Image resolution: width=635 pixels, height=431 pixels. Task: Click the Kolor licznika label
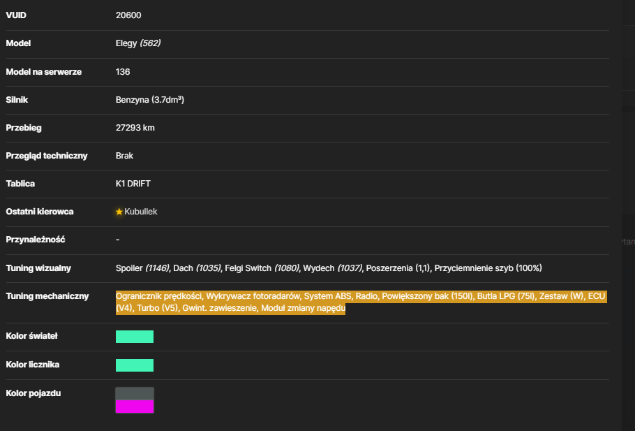32,365
